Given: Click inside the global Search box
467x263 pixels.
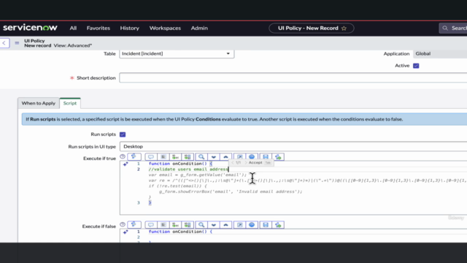Looking at the screenshot, I should (454, 28).
